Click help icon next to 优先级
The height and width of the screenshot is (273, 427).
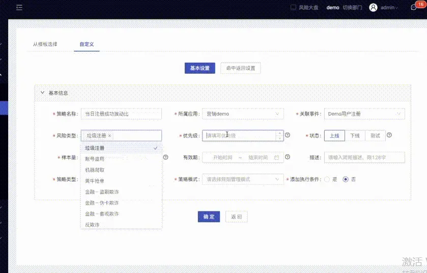[288, 135]
